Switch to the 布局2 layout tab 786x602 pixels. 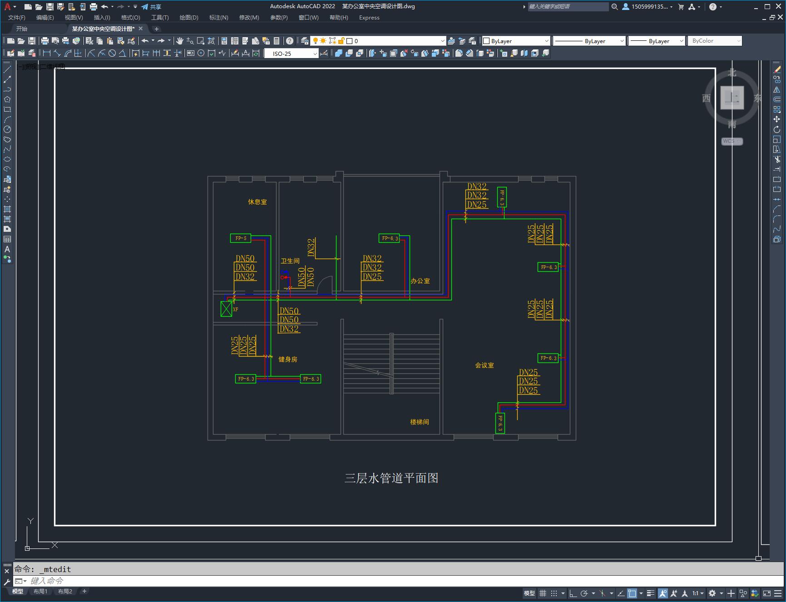[65, 592]
